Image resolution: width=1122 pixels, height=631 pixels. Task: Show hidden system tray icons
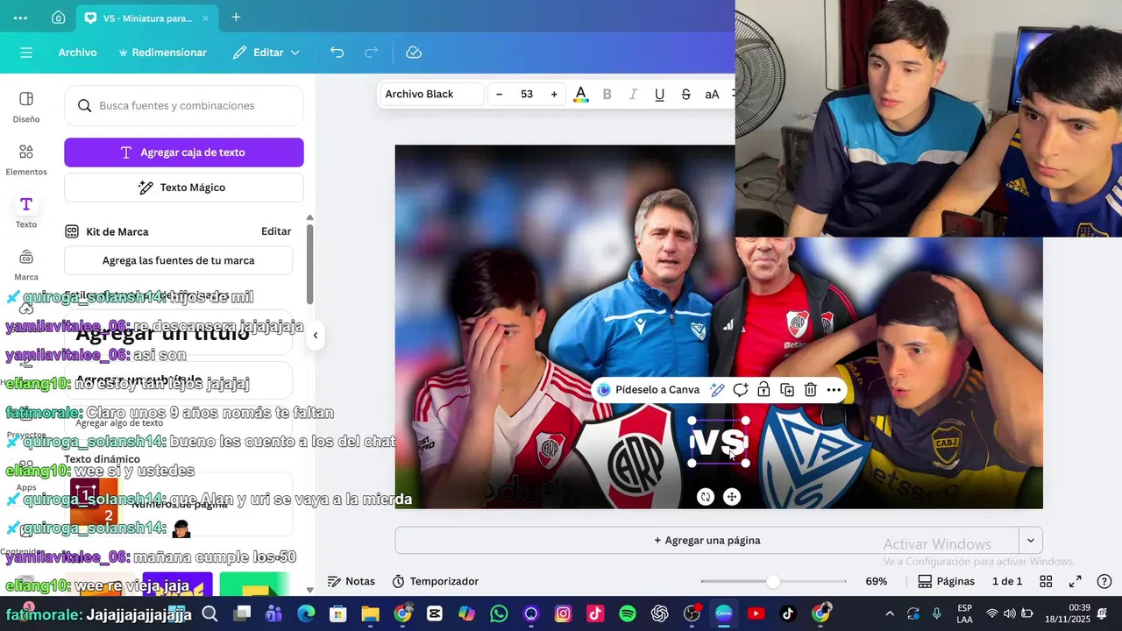[x=890, y=613]
